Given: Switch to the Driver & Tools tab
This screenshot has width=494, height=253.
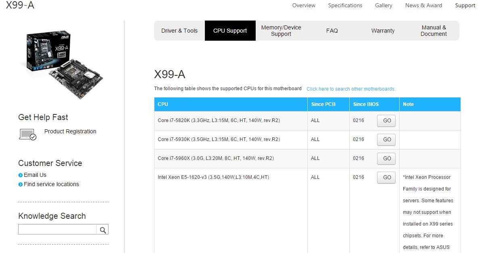Looking at the screenshot, I should point(179,31).
